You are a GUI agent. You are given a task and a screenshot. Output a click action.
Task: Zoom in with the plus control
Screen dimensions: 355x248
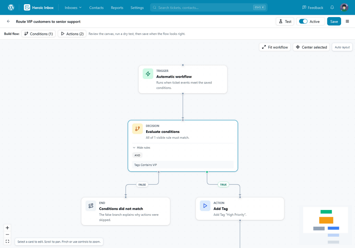coord(7,228)
